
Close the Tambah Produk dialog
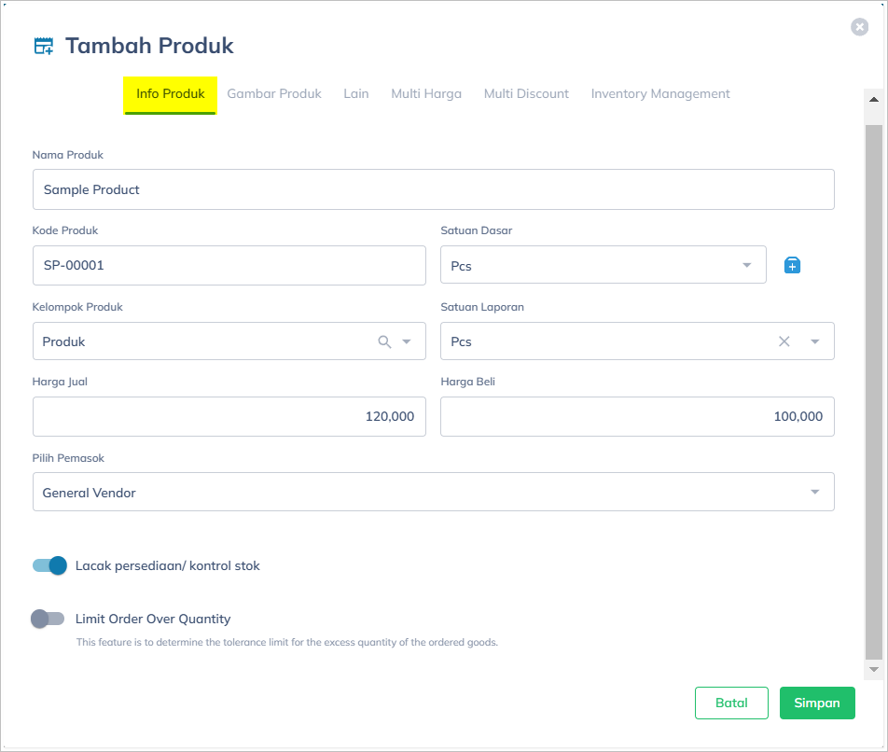tap(860, 28)
